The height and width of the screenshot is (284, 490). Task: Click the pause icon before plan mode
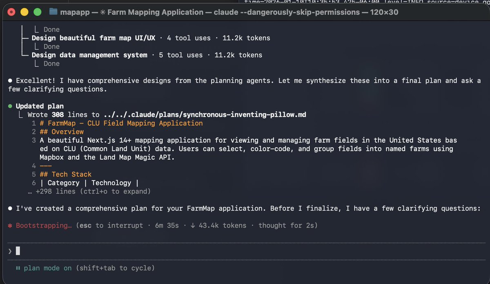click(x=18, y=268)
